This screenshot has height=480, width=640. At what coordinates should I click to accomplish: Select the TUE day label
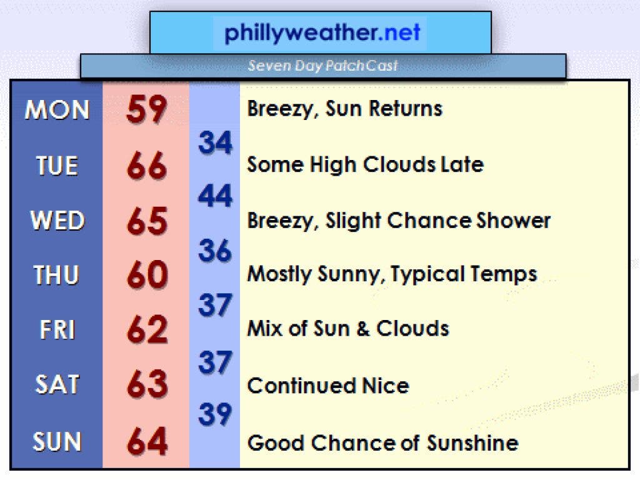click(57, 166)
